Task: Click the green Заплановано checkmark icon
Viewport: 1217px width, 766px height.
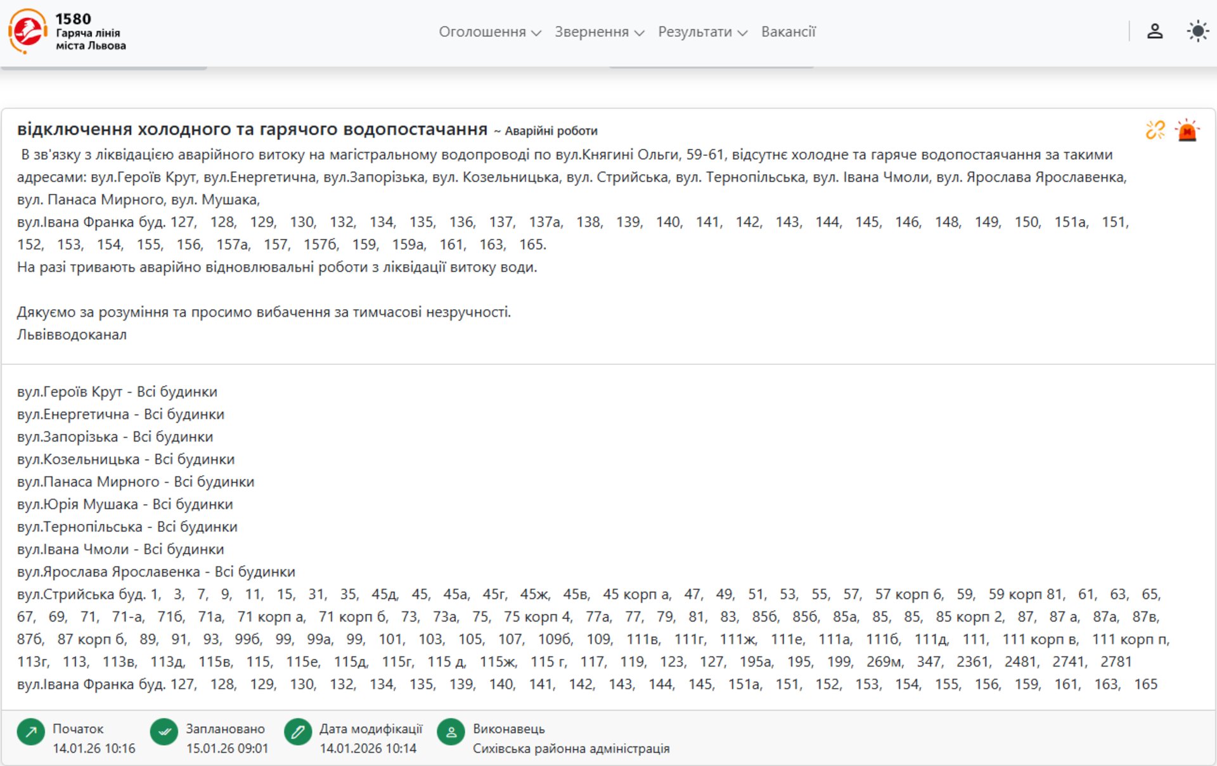Action: (164, 732)
